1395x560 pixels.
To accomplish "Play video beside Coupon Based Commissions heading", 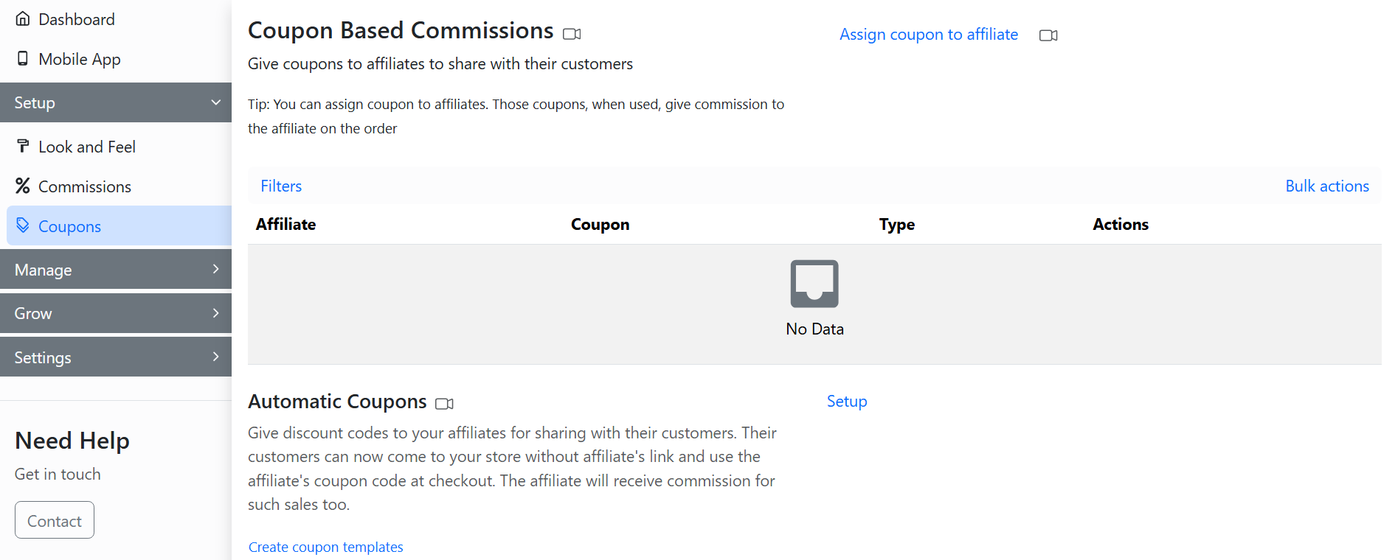I will 572,34.
